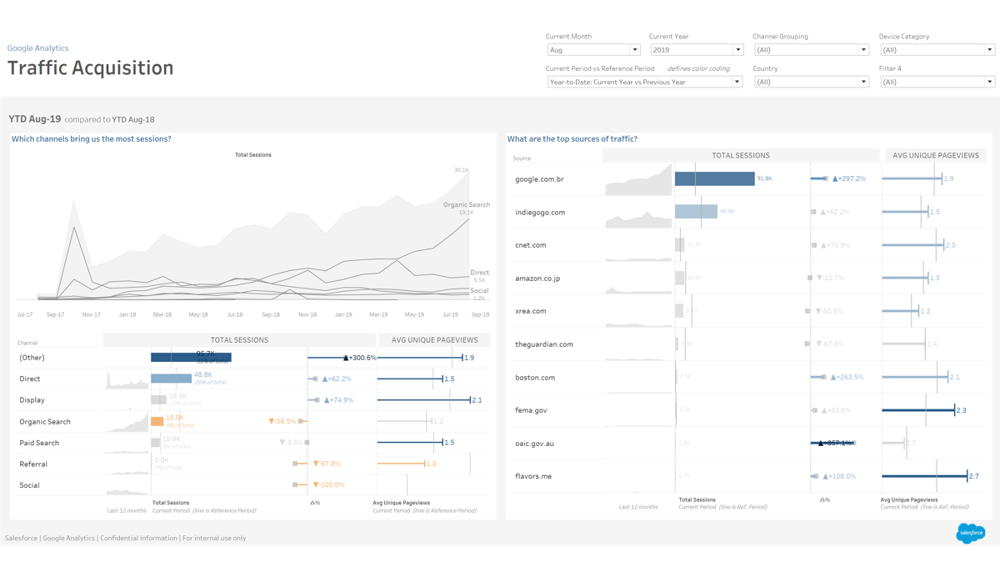Click the Direct channel sparkline

(127, 380)
